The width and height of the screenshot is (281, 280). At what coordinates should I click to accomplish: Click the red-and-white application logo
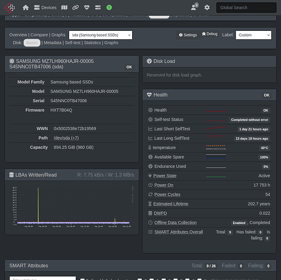coord(10,8)
